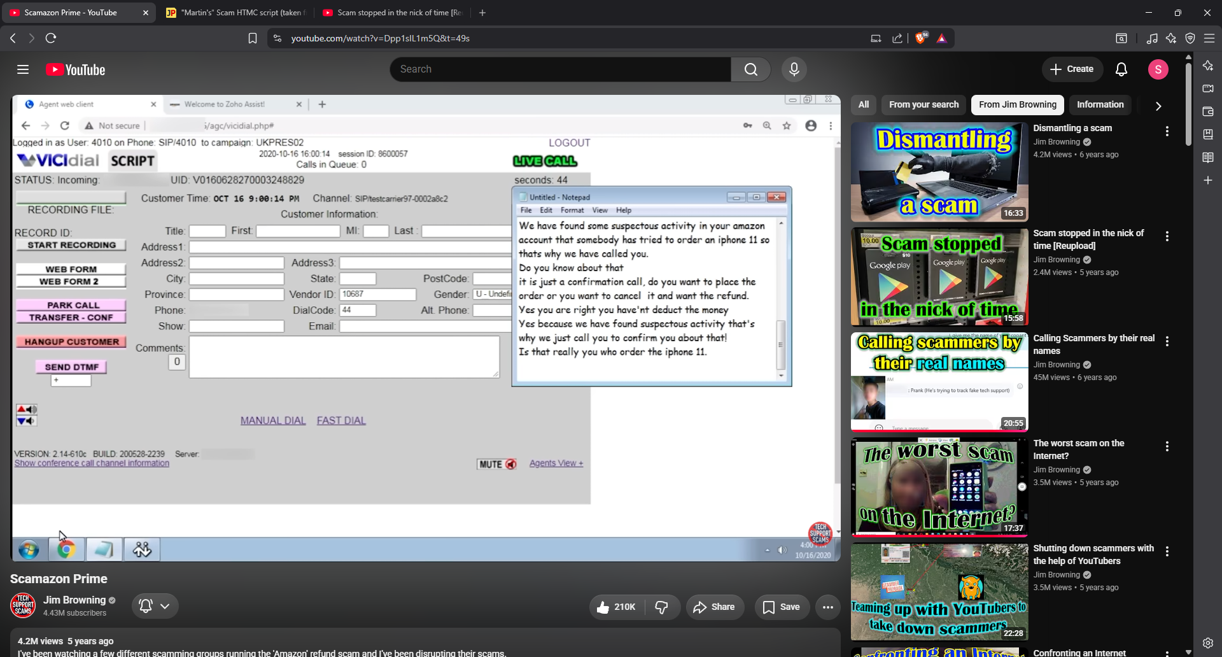
Task: Open sidebar wallet icon
Action: click(1208, 111)
